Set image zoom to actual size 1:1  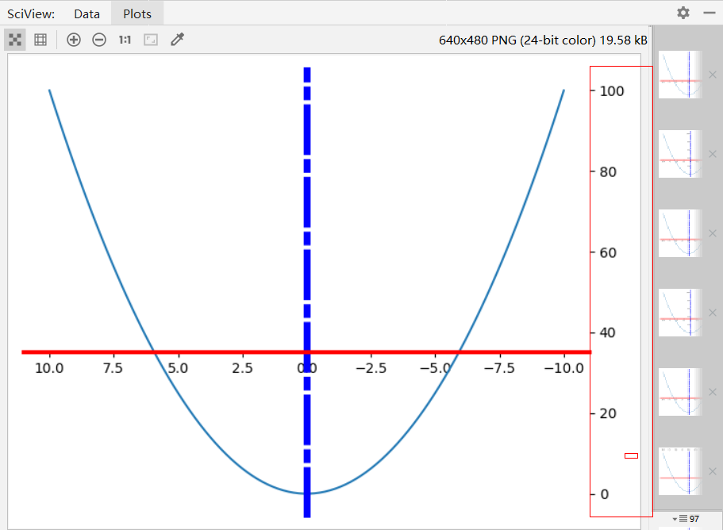coord(124,39)
